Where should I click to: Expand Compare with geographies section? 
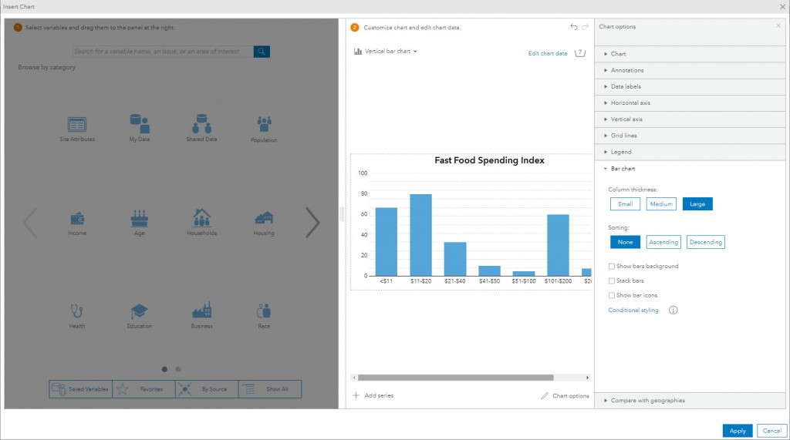pos(690,401)
